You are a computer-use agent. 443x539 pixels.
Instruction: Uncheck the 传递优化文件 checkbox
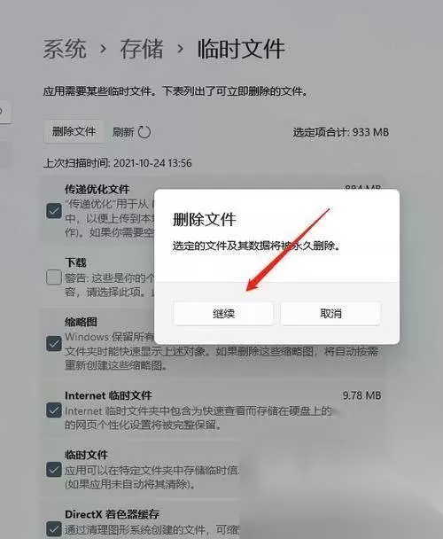click(x=54, y=211)
